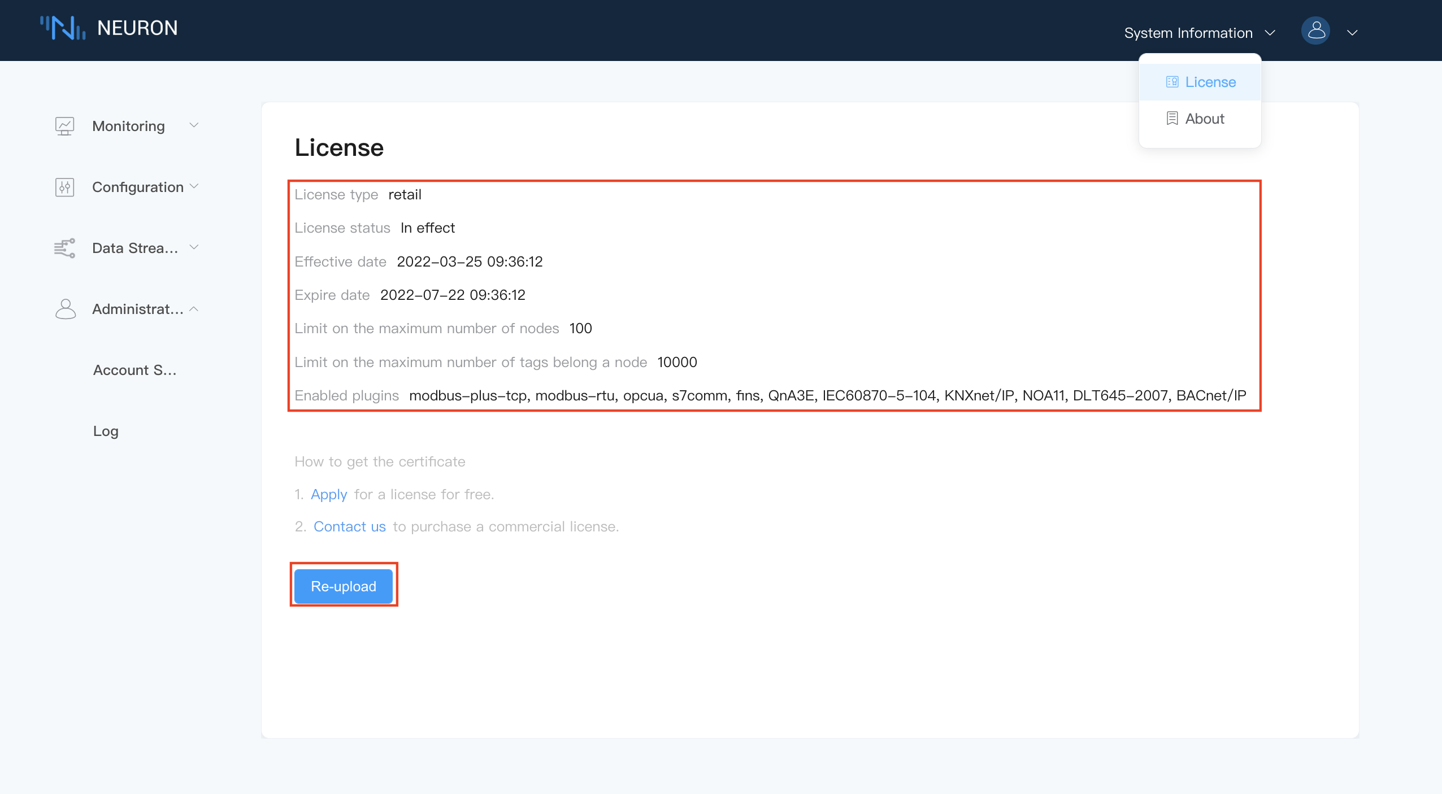Expand the Configuration menu chevron
This screenshot has width=1442, height=794.
[194, 186]
